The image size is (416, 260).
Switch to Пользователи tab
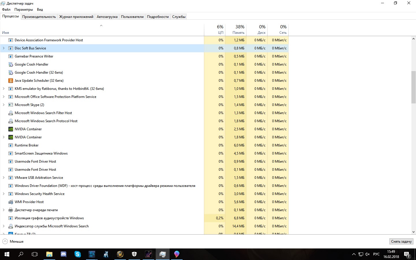point(132,17)
